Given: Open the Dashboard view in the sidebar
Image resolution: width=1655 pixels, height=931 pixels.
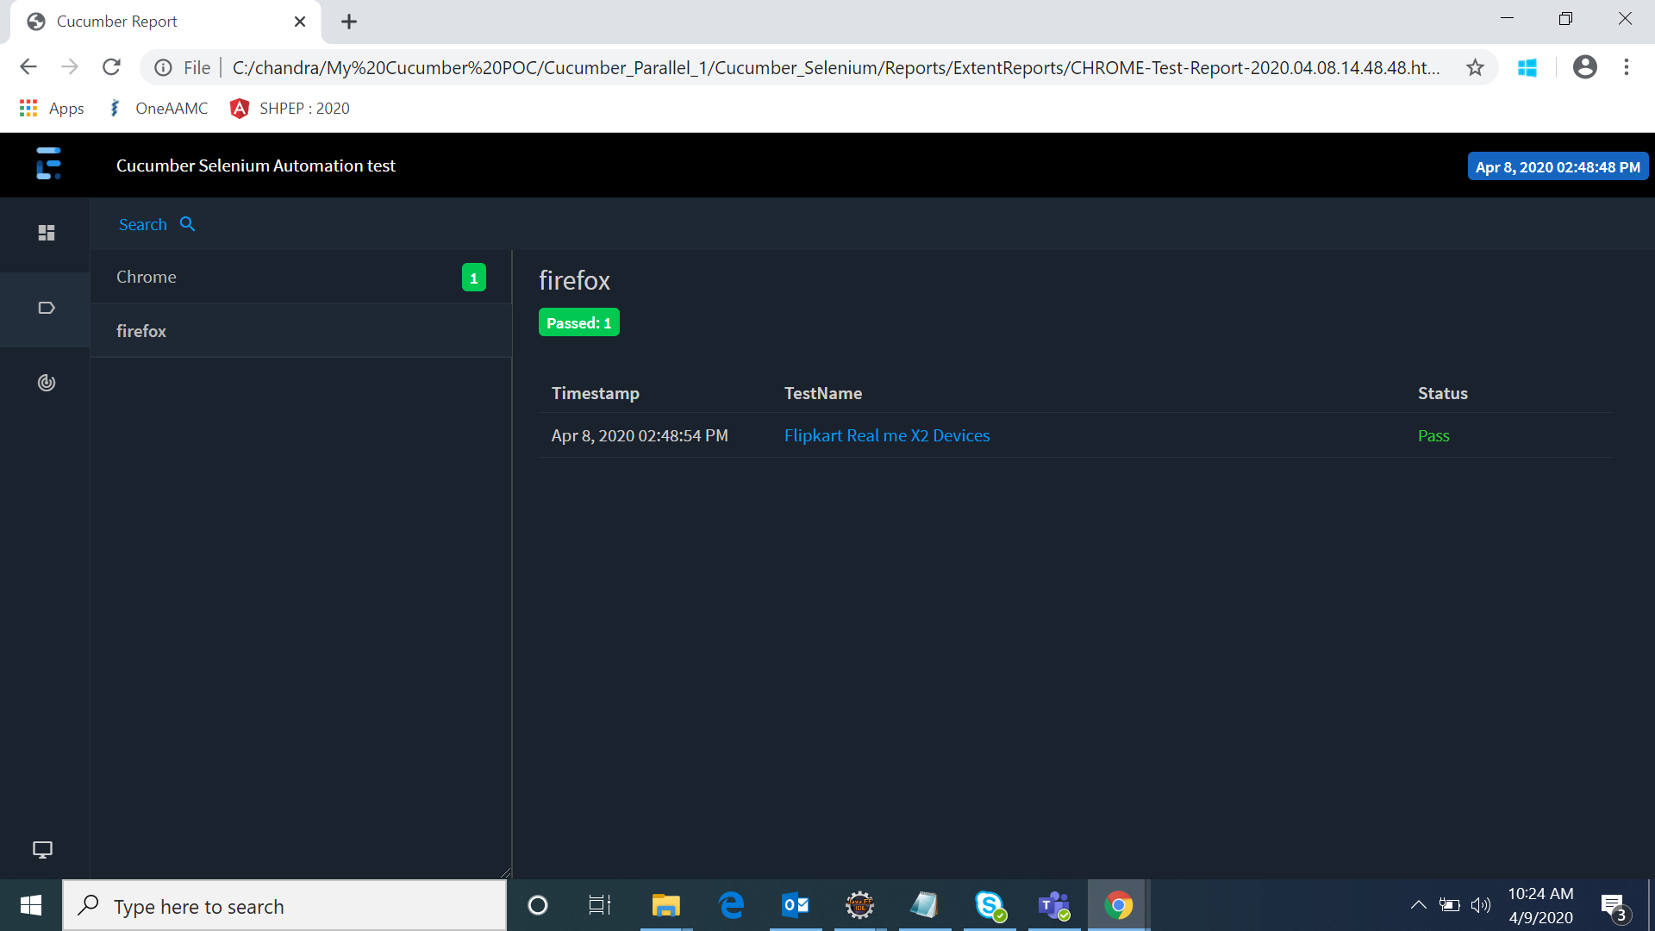Looking at the screenshot, I should pyautogui.click(x=46, y=233).
